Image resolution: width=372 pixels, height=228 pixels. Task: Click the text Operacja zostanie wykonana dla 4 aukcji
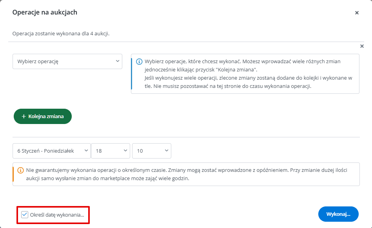tap(61, 33)
